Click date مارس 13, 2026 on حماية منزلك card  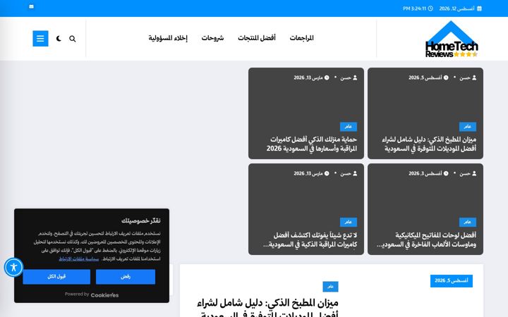point(311,77)
